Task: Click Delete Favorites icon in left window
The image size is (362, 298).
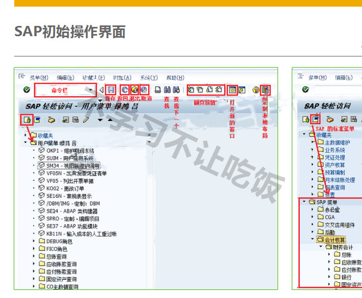Action: click(75, 120)
